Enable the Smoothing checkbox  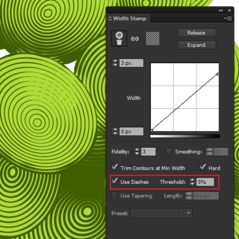click(169, 151)
